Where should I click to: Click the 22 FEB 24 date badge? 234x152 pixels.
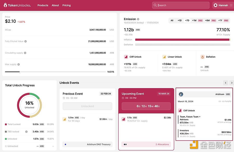click(106, 94)
